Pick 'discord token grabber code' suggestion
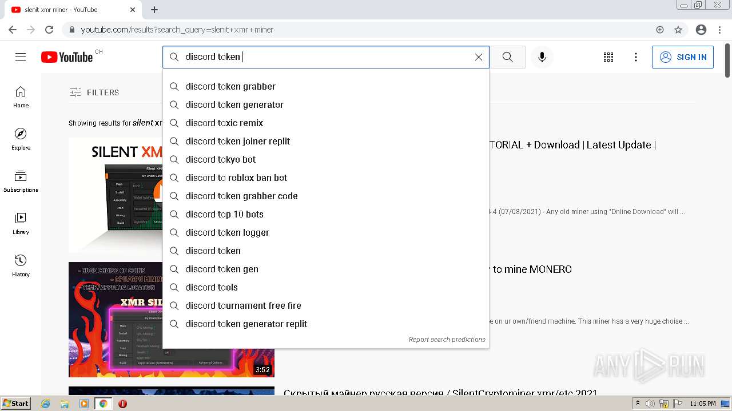 click(x=326, y=196)
